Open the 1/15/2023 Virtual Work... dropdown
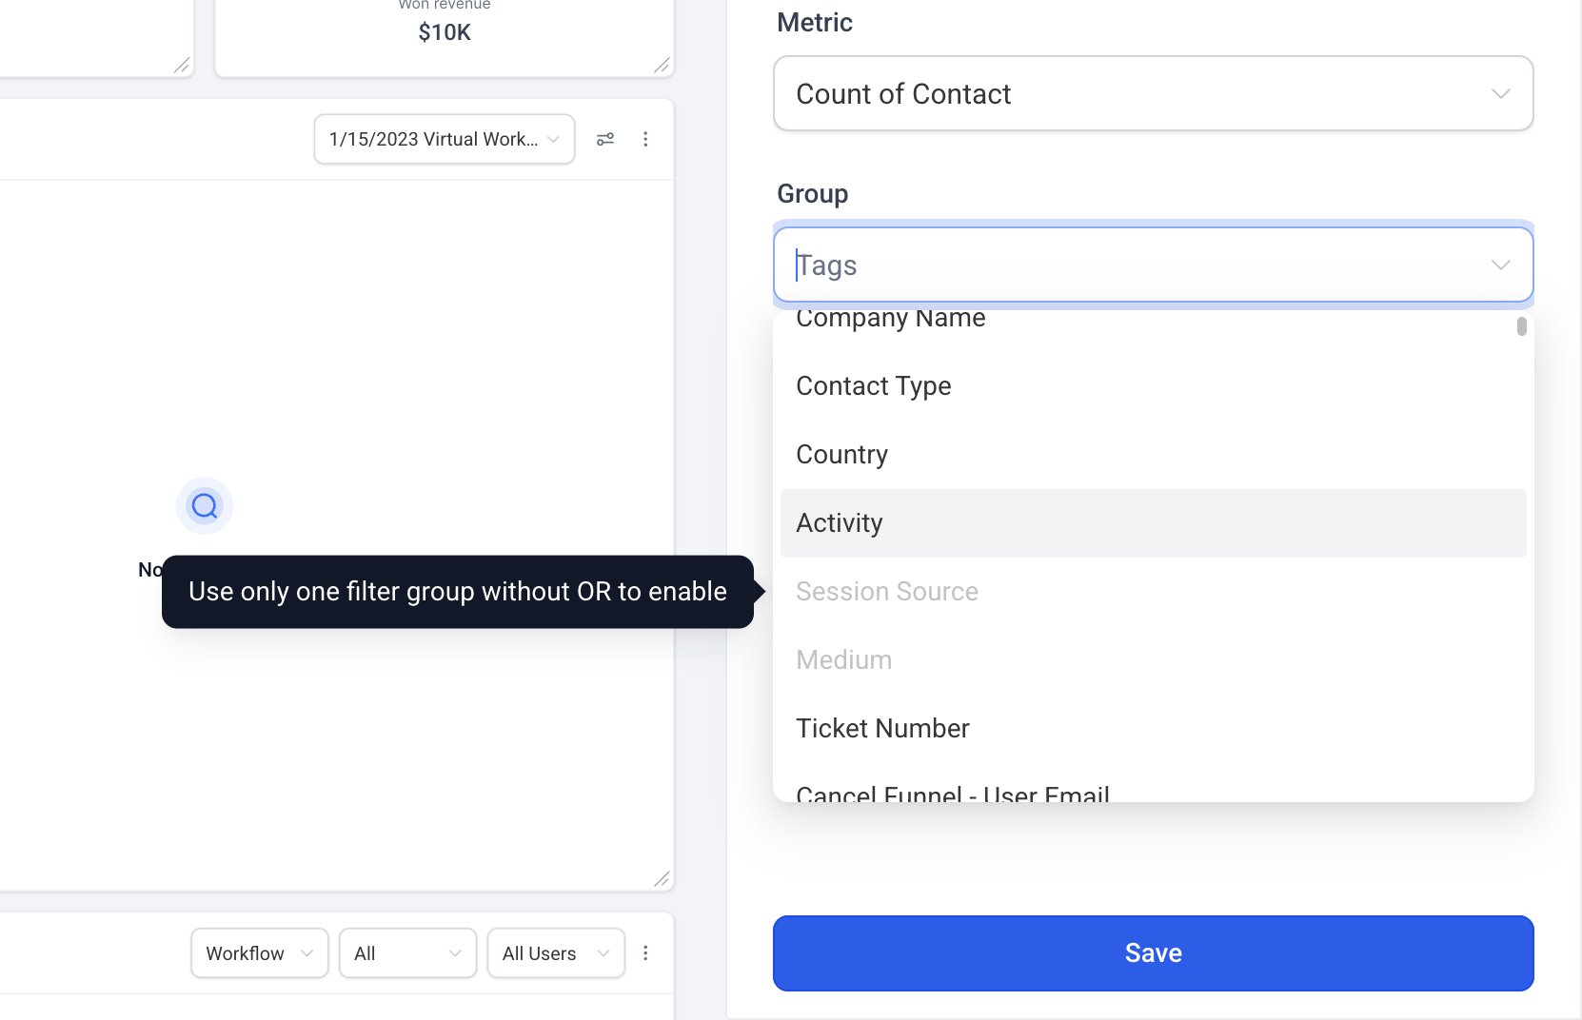Image resolution: width=1582 pixels, height=1020 pixels. (445, 139)
